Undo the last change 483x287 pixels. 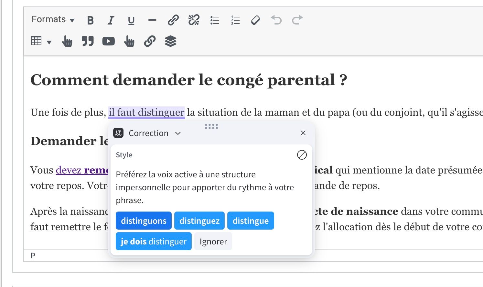coord(276,20)
